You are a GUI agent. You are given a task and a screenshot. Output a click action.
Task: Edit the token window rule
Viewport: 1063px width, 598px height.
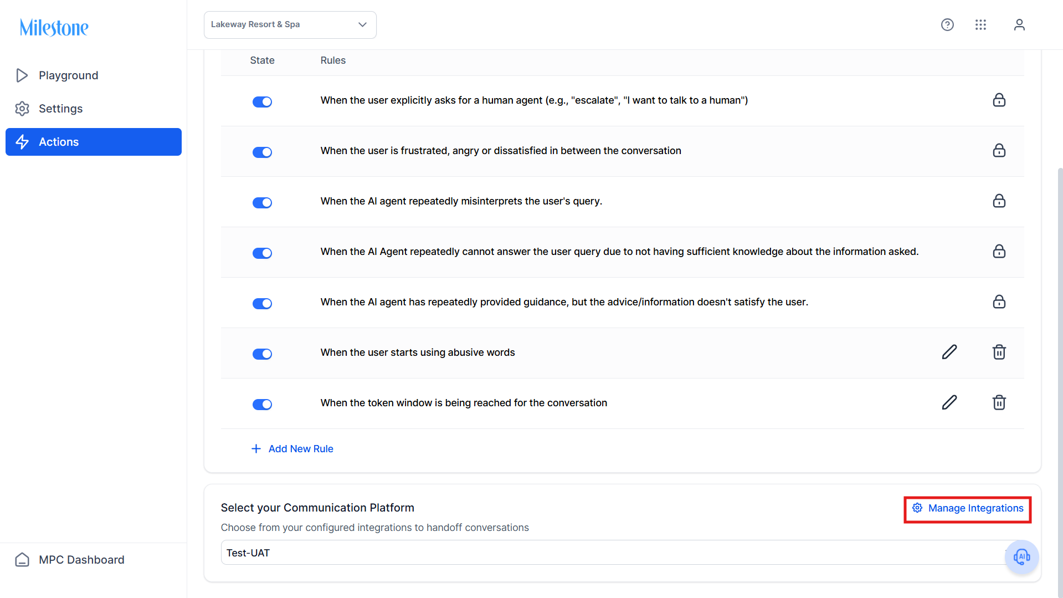[x=949, y=403]
